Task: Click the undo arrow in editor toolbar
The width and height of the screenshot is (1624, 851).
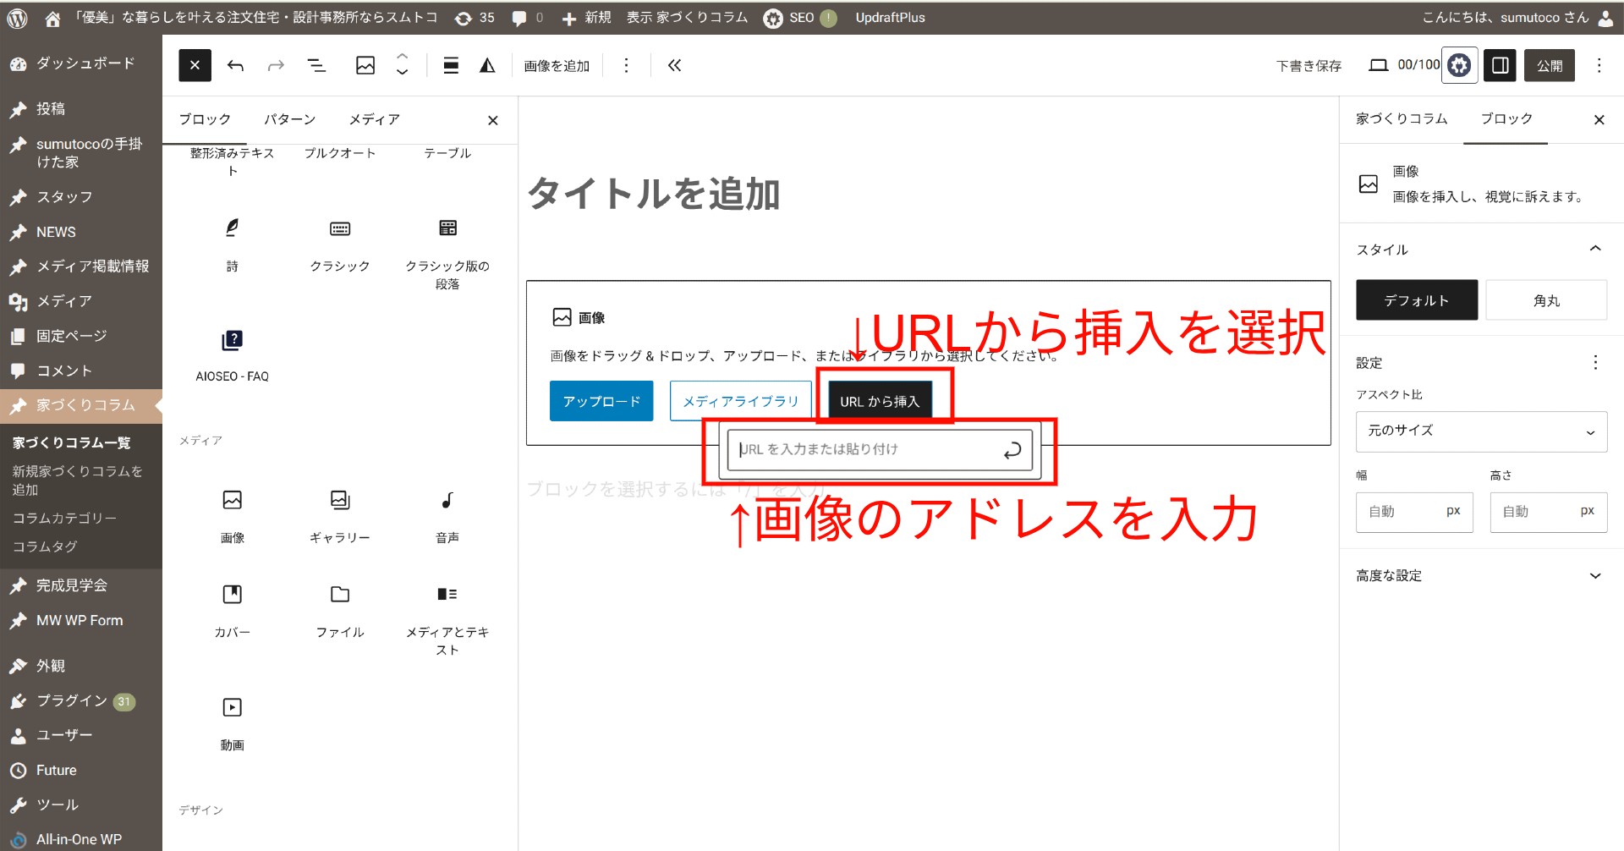Action: pos(236,66)
